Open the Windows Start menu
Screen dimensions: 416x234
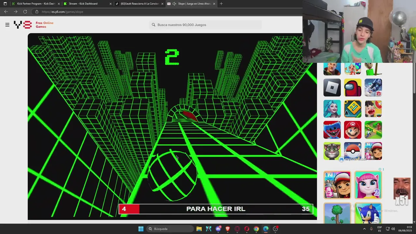click(x=141, y=229)
